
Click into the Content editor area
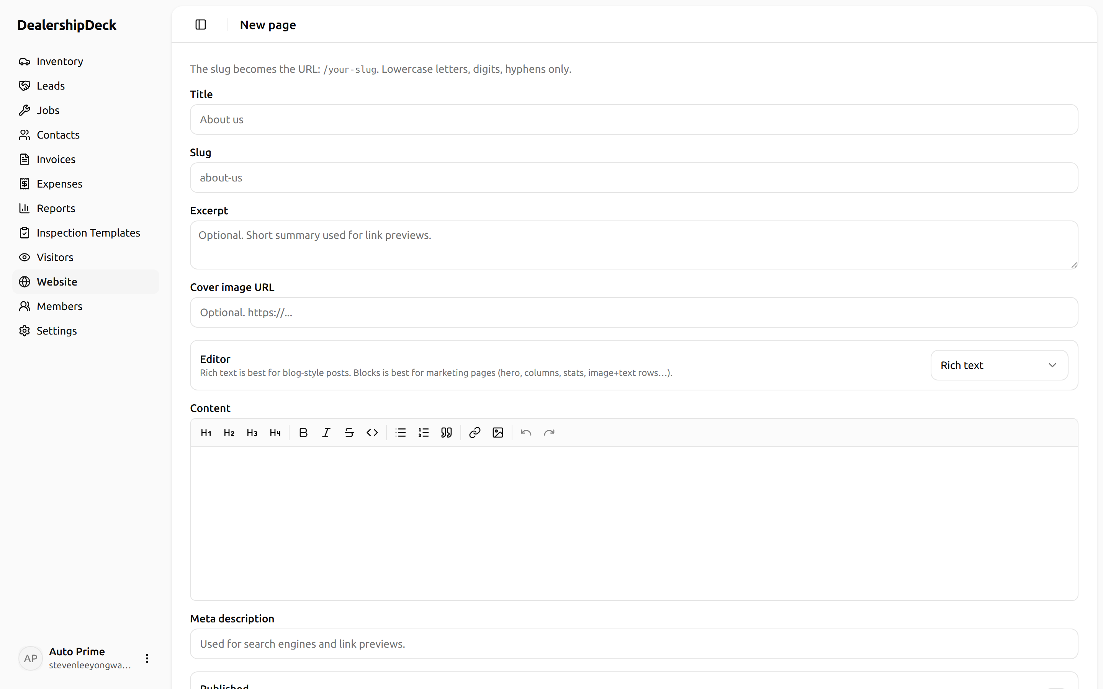point(633,524)
